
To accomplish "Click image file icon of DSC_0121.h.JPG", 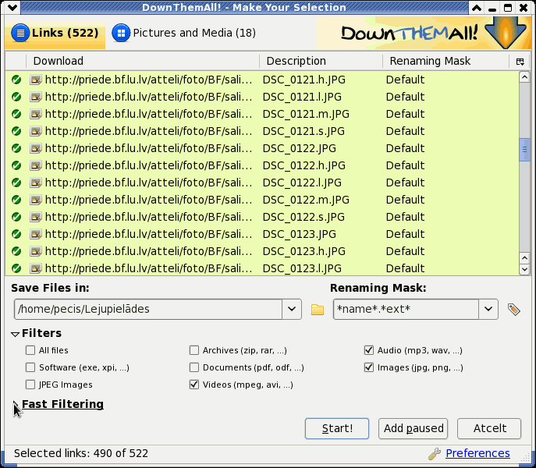I will pyautogui.click(x=36, y=80).
